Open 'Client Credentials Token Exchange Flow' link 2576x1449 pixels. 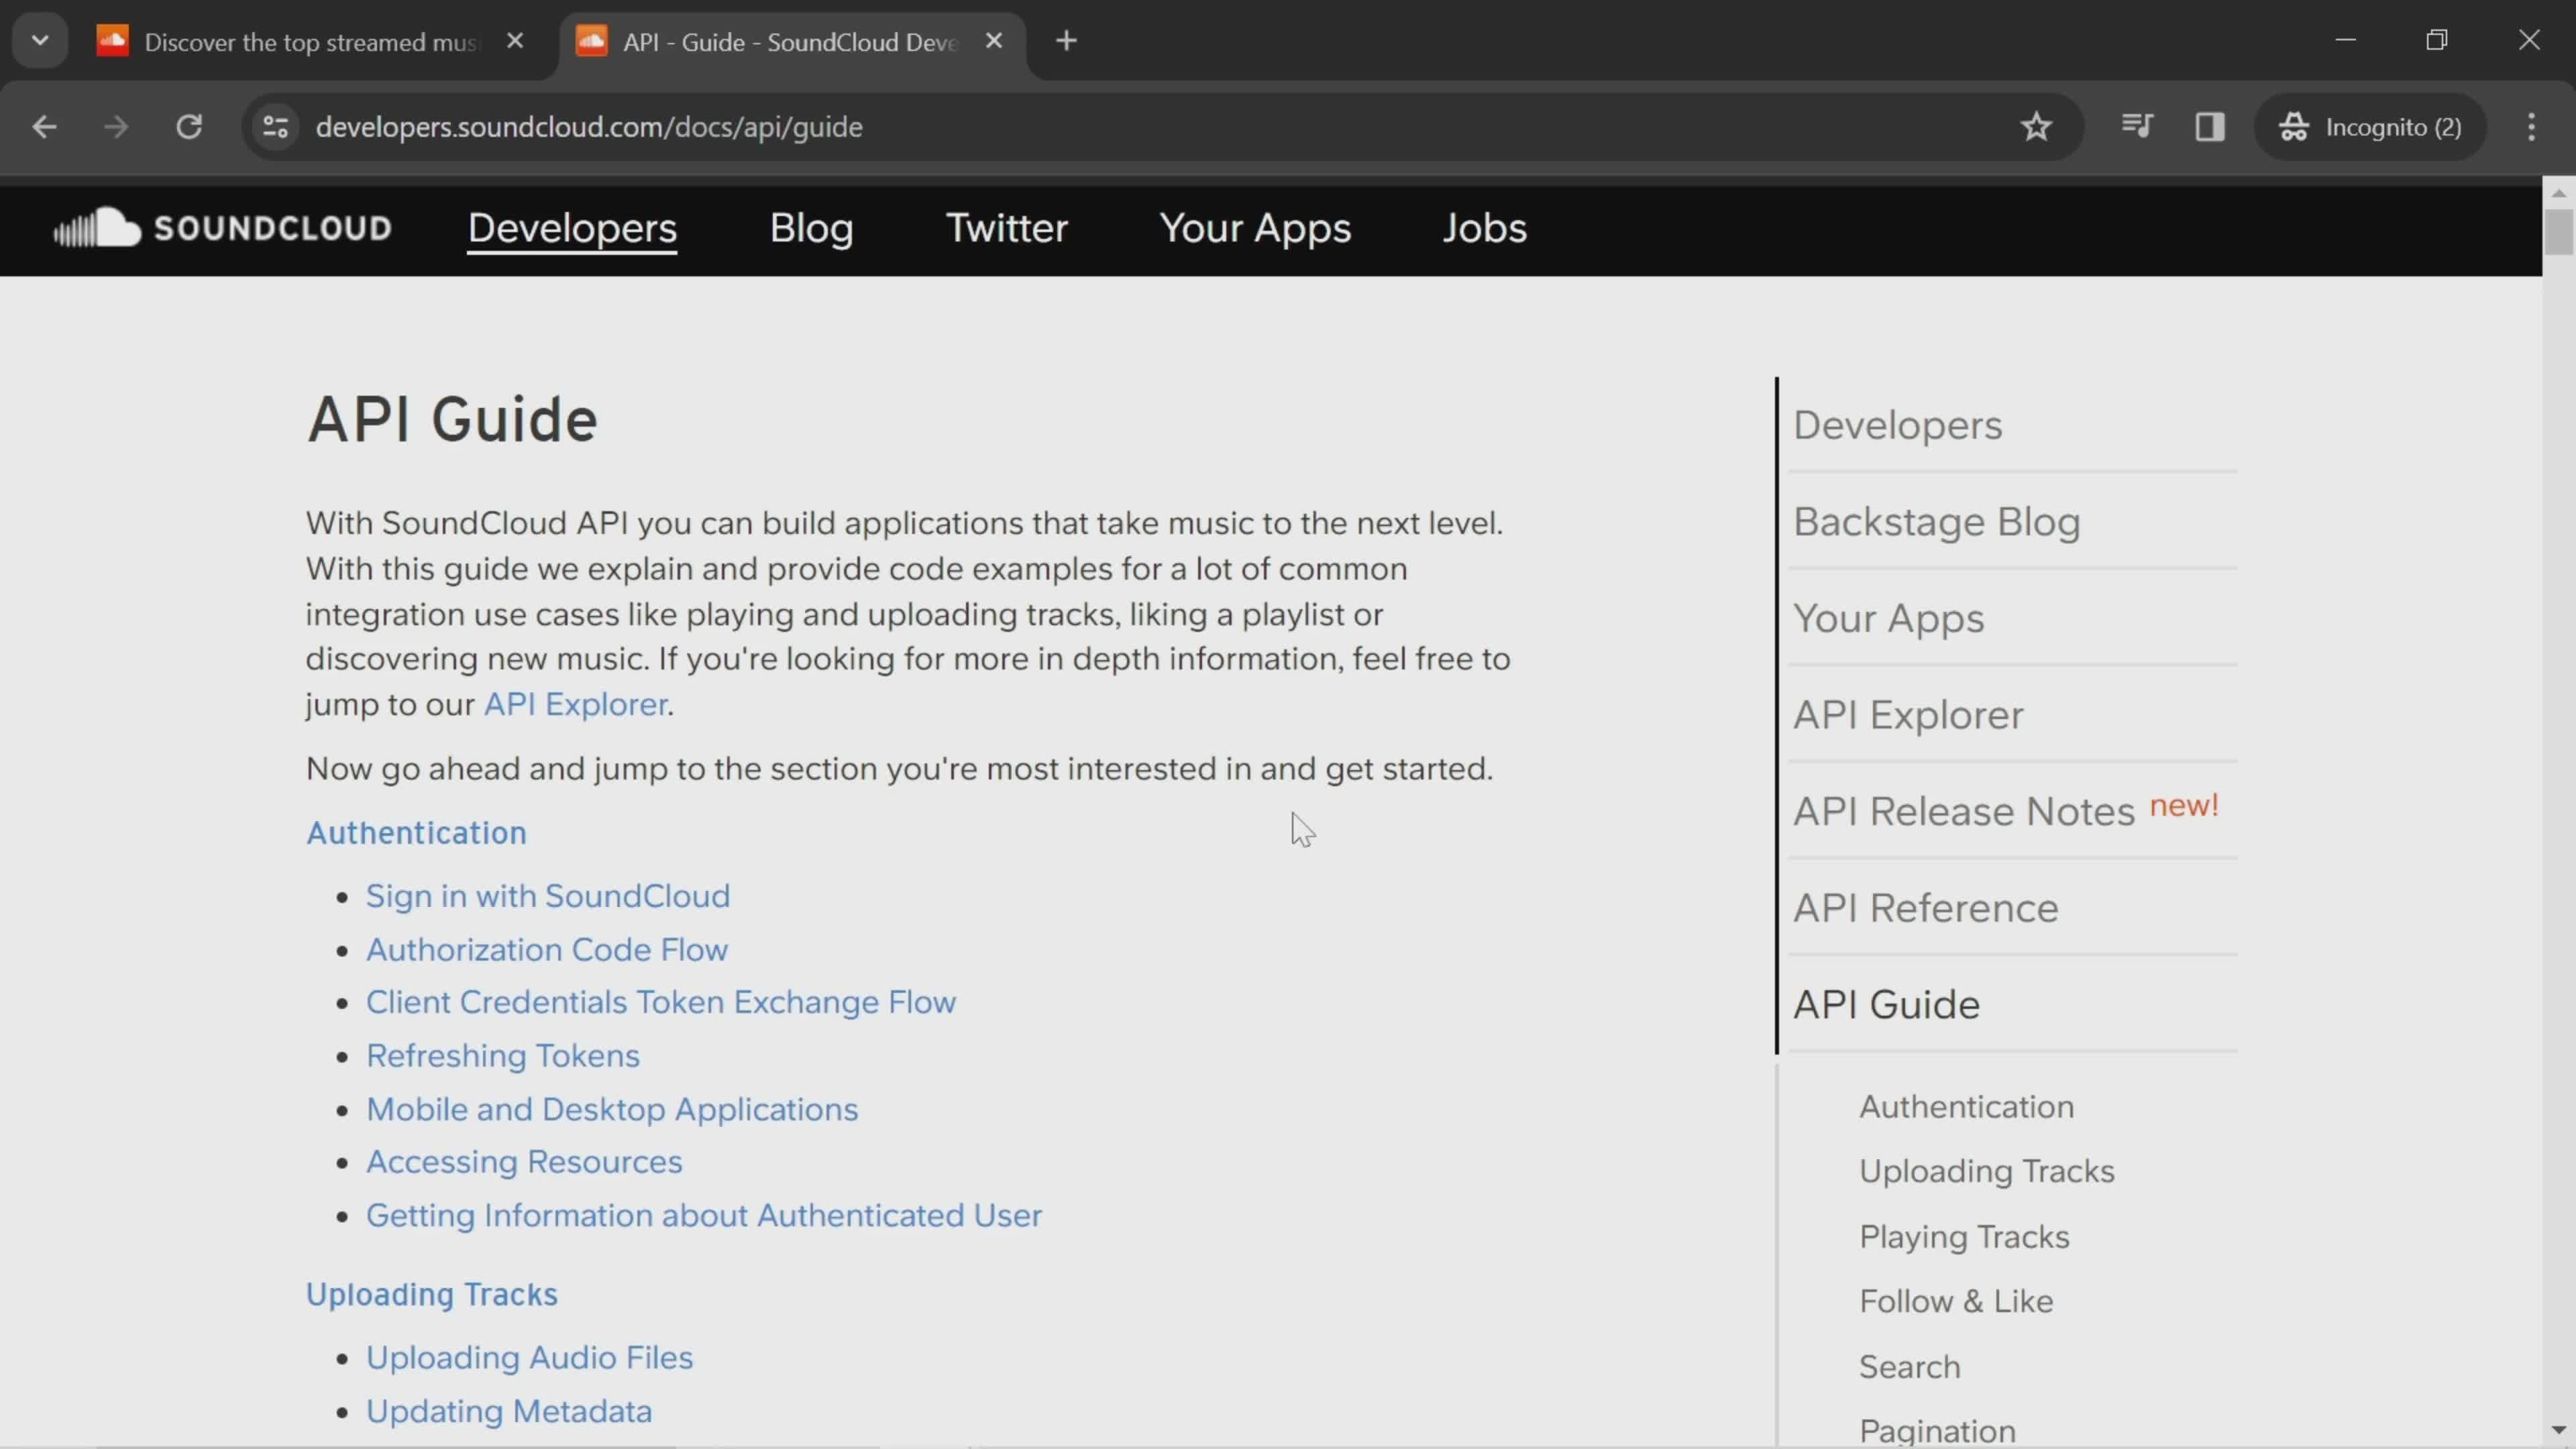(x=660, y=1002)
